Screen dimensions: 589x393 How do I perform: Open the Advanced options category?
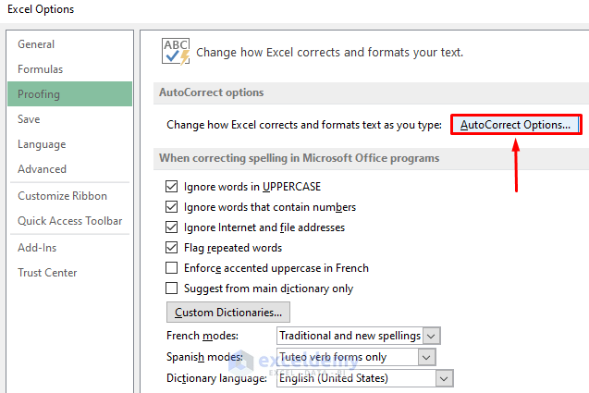click(42, 169)
